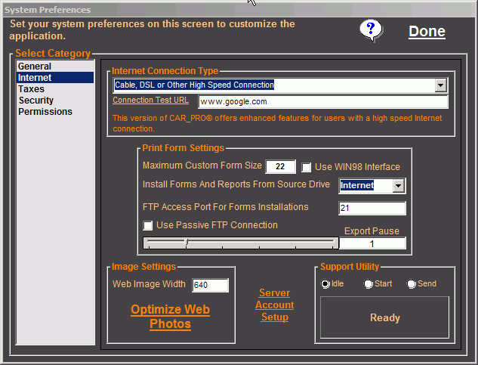
Task: Select the Start radio button
Action: (x=369, y=284)
